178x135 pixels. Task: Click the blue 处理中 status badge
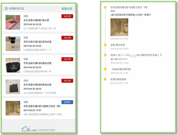67,102
